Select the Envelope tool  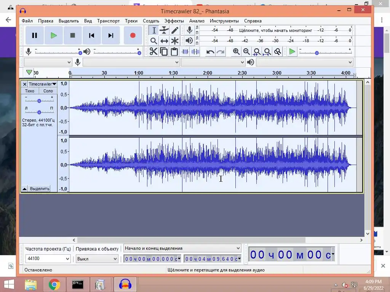click(x=164, y=30)
